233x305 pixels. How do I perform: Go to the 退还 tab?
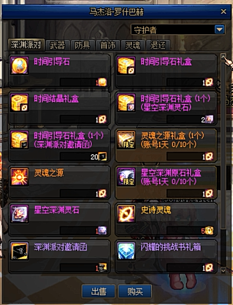tap(158, 45)
